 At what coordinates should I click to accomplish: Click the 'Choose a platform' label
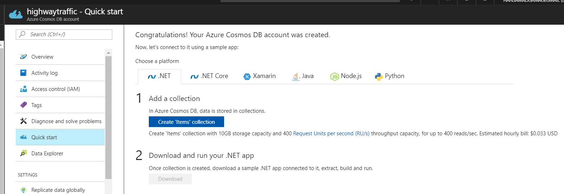[x=157, y=61]
